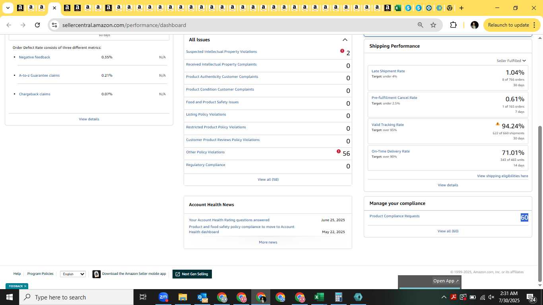The width and height of the screenshot is (543, 305).
Task: Open Task View on the taskbar
Action: [x=143, y=297]
